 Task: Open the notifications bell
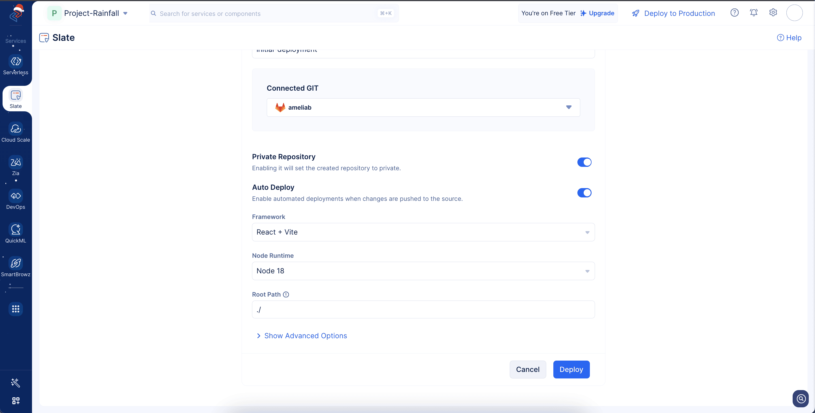(754, 13)
